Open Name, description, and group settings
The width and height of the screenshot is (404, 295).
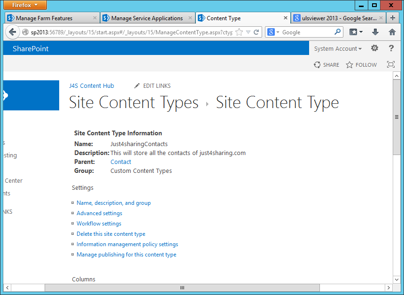tap(114, 203)
